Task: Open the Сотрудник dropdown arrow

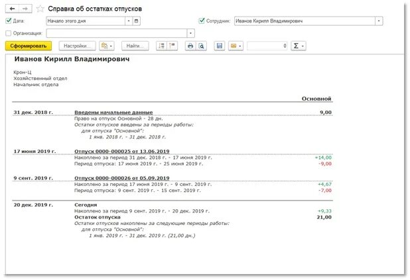Action: (x=379, y=21)
